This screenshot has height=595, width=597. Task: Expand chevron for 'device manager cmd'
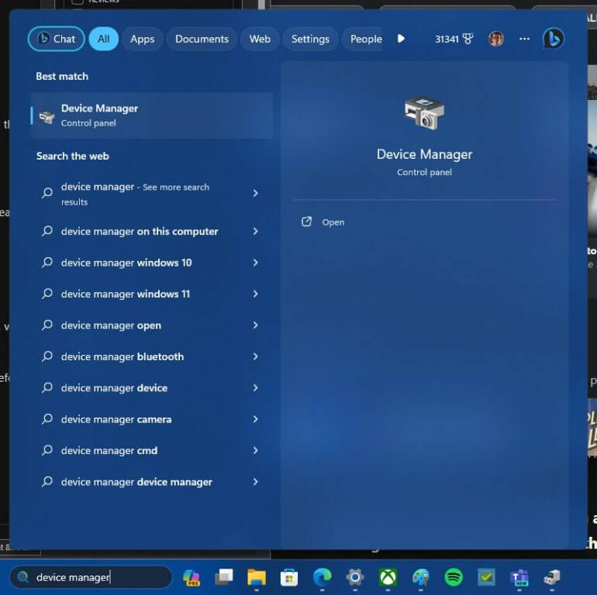click(x=256, y=450)
